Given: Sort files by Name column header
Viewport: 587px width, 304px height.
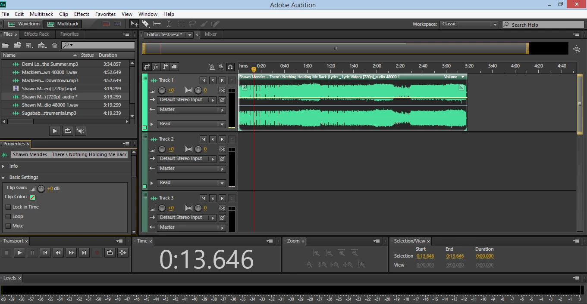Looking at the screenshot, I should 40,55.
